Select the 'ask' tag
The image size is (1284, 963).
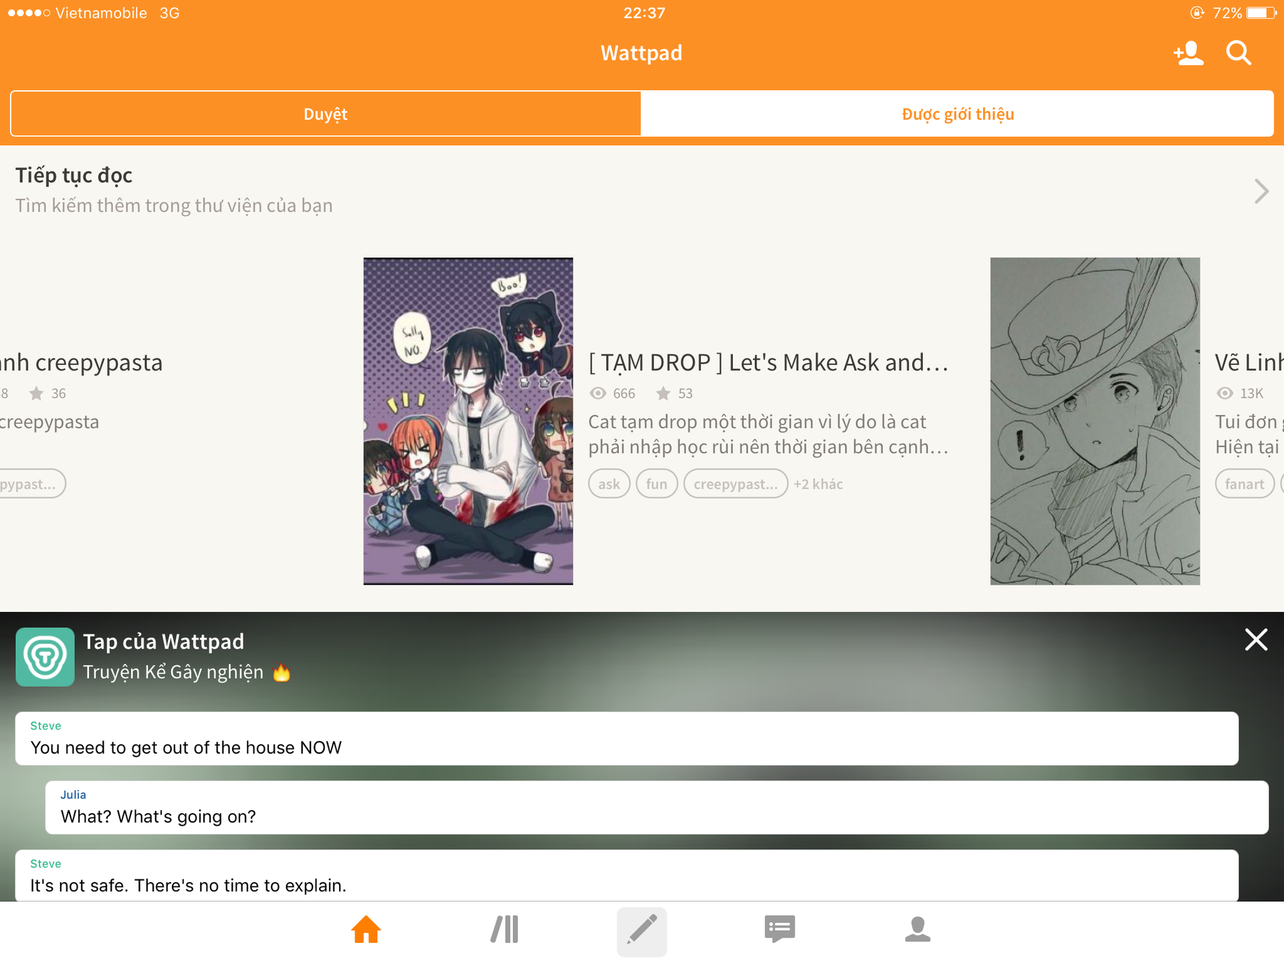click(x=609, y=484)
